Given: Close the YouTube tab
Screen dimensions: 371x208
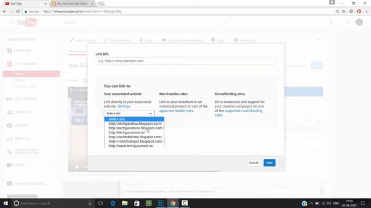Looking at the screenshot, I should [x=46, y=3].
